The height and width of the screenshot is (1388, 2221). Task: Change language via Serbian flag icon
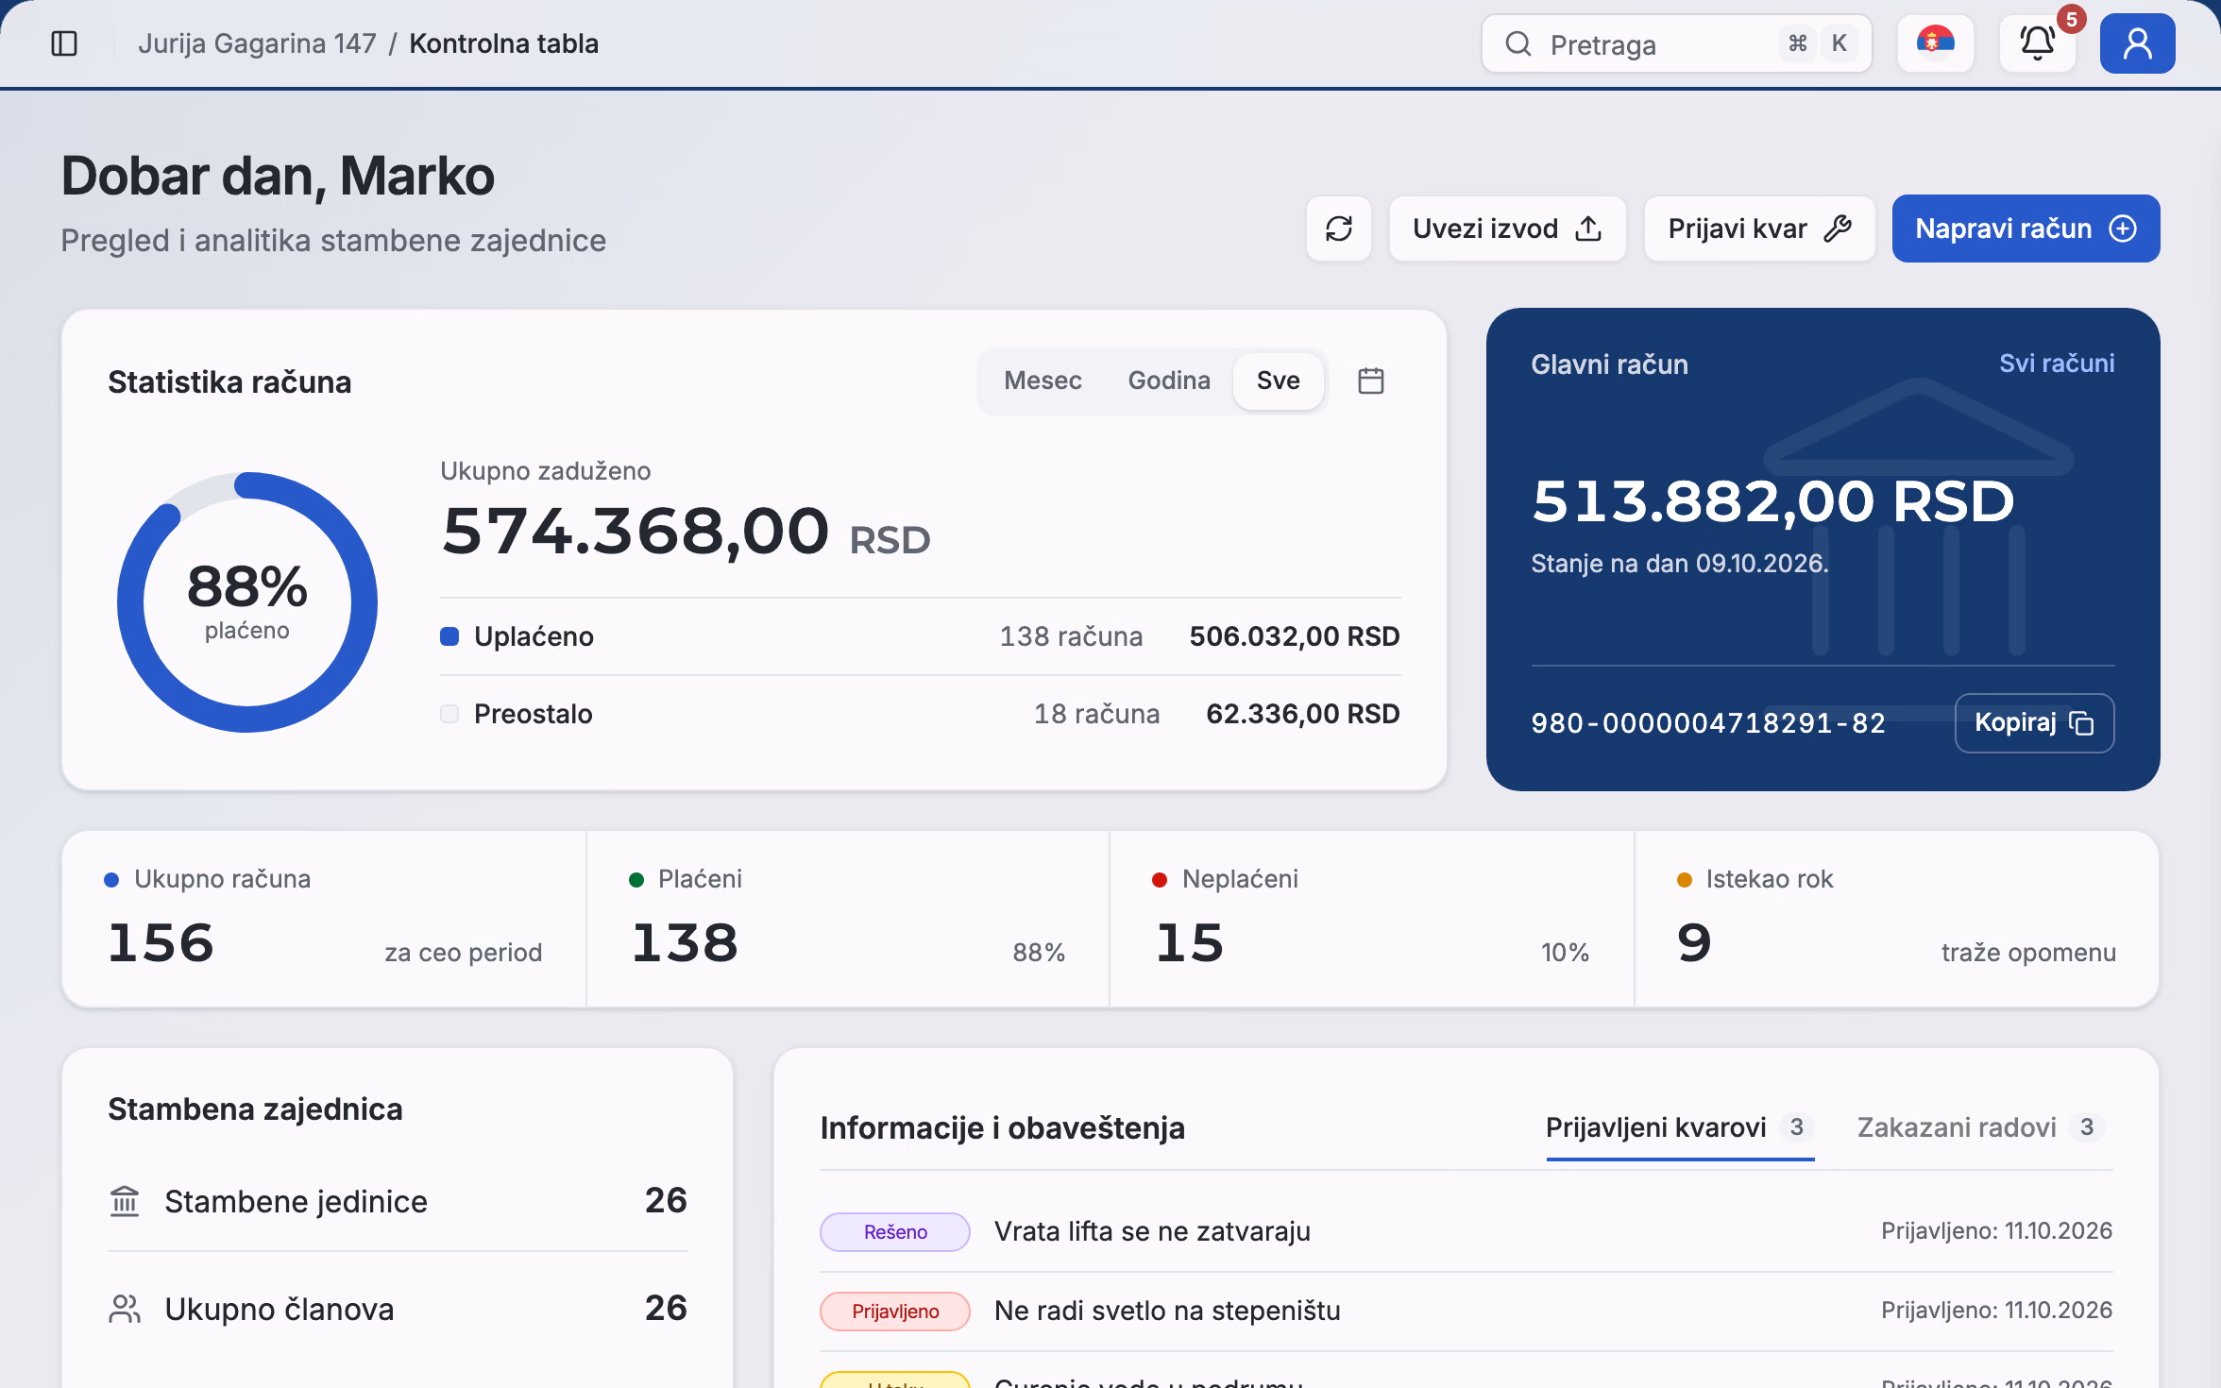click(1936, 43)
